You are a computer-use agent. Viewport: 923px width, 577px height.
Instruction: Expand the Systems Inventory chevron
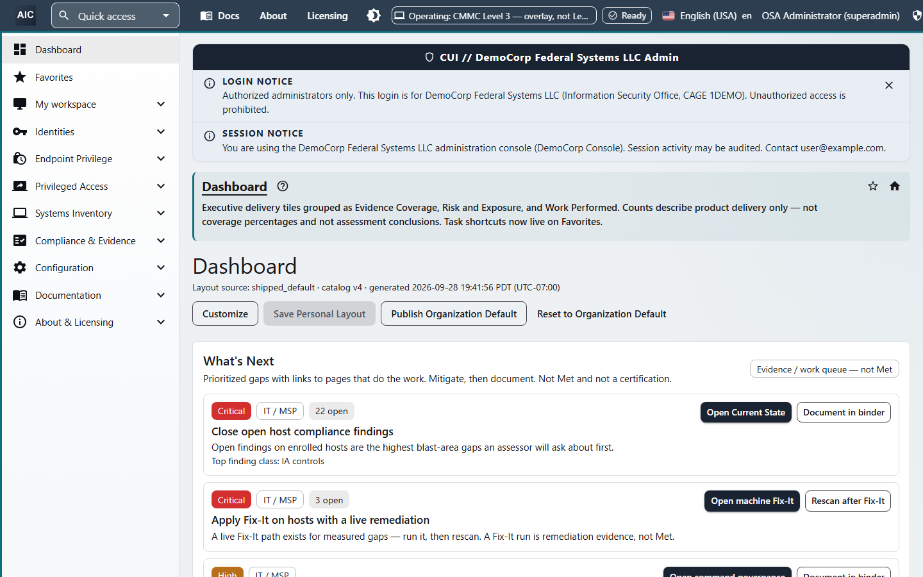pyautogui.click(x=161, y=213)
